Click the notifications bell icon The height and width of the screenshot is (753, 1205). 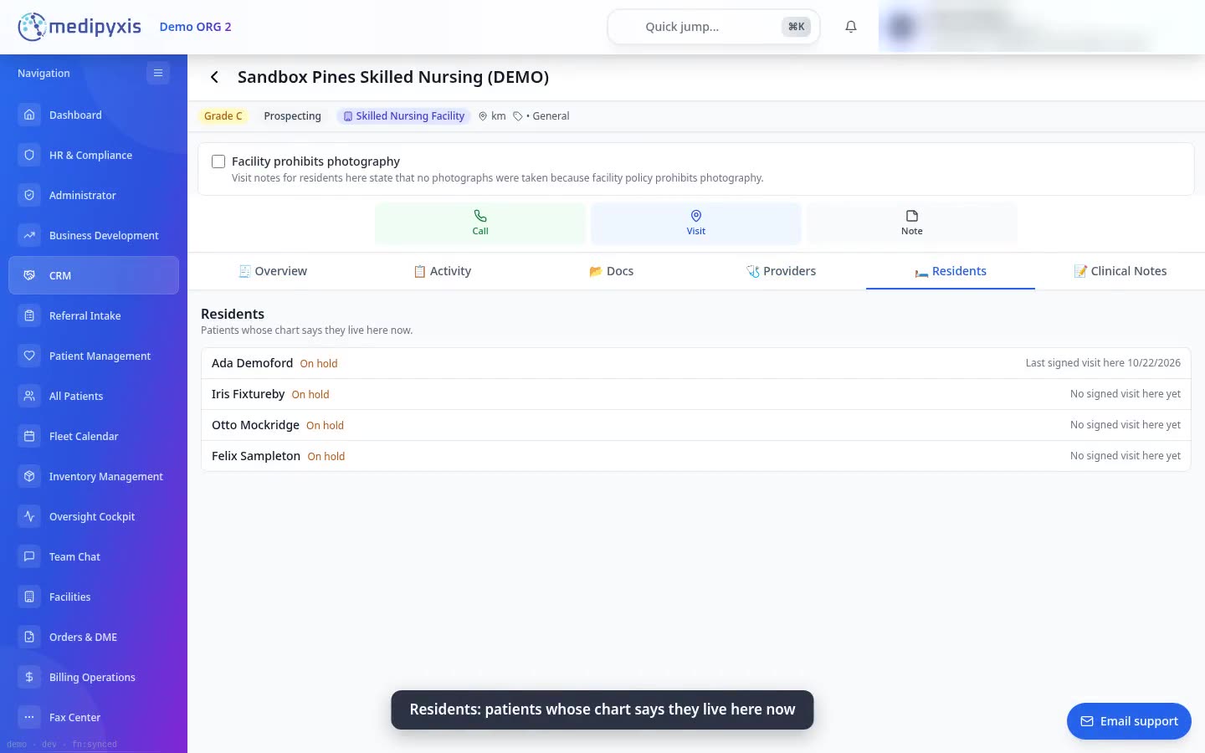851,27
